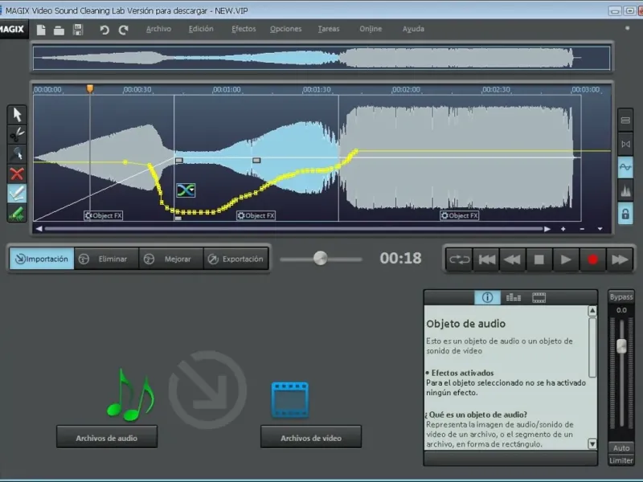Open the crossfade icon on the waveform
This screenshot has width=643, height=482.
pos(186,190)
